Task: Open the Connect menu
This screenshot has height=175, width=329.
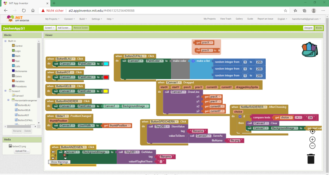Action: [69, 19]
